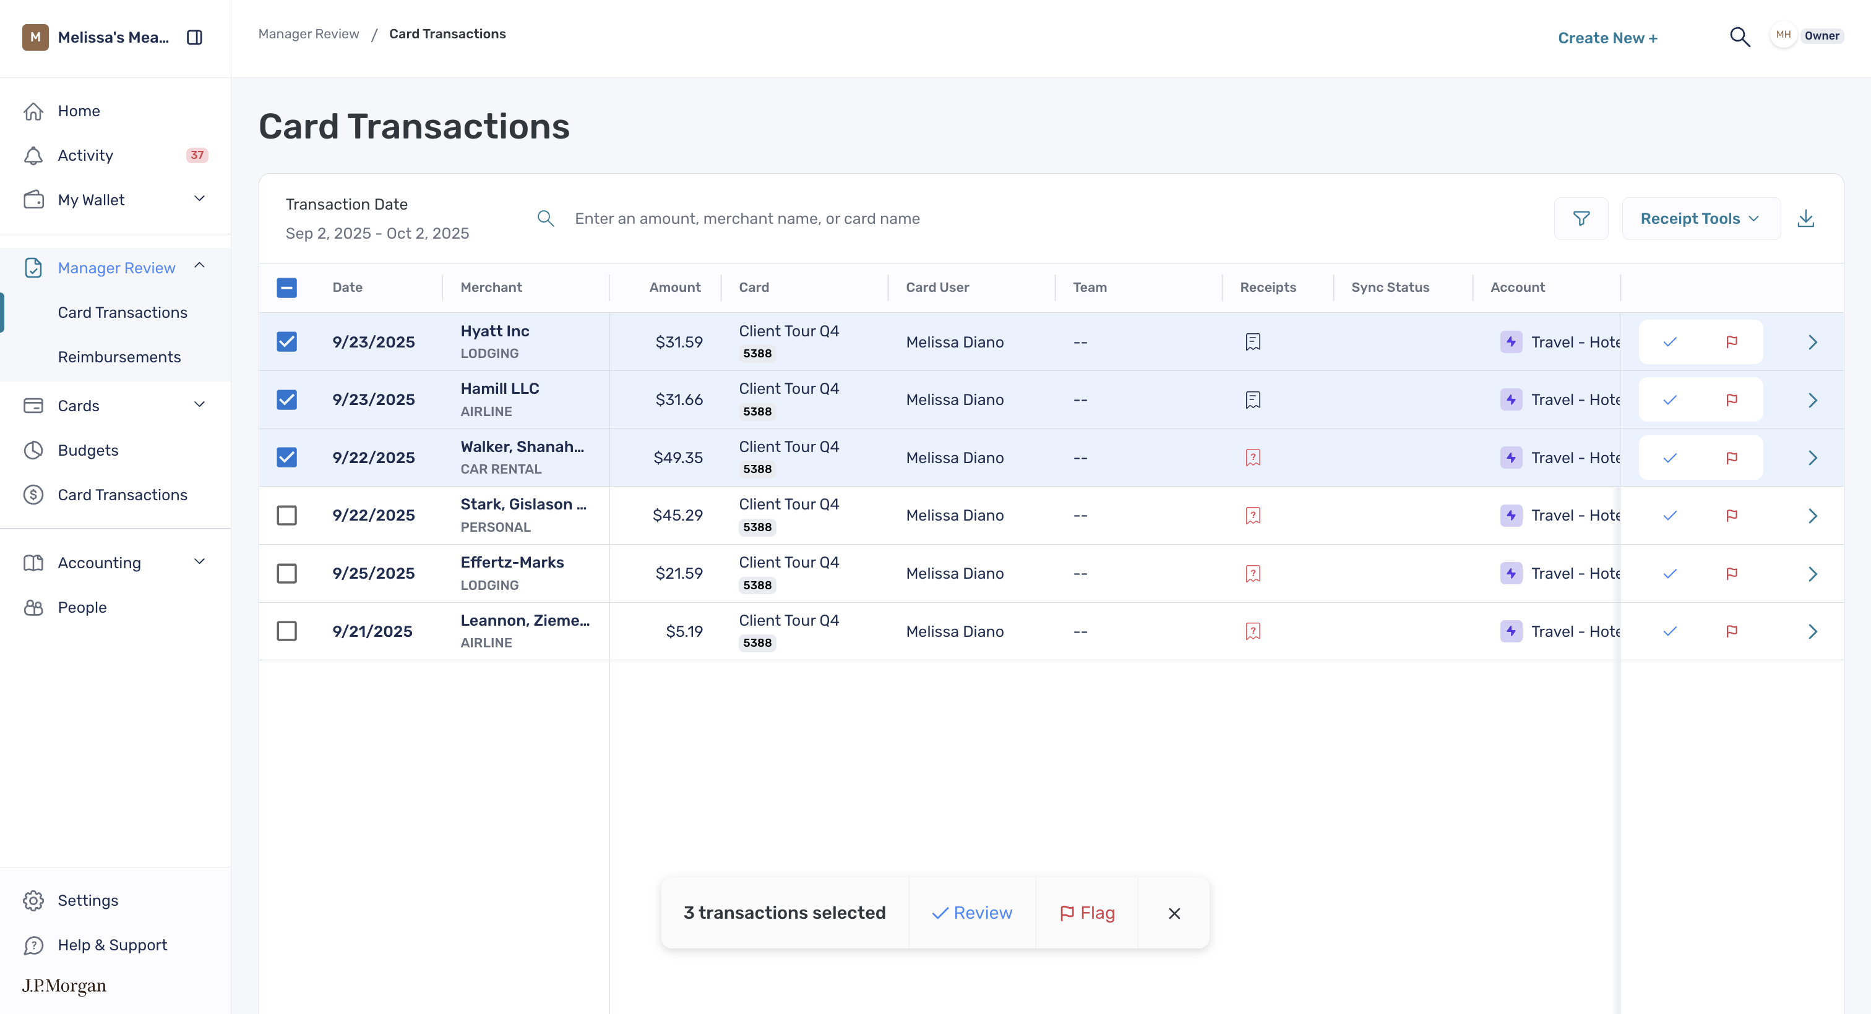View receipt icon for Hyatt Inc
The height and width of the screenshot is (1014, 1871).
click(x=1253, y=342)
